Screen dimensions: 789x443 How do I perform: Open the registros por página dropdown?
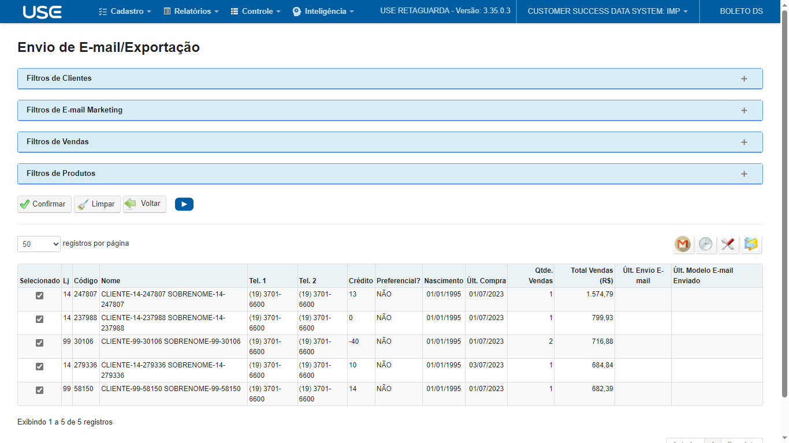coord(39,244)
